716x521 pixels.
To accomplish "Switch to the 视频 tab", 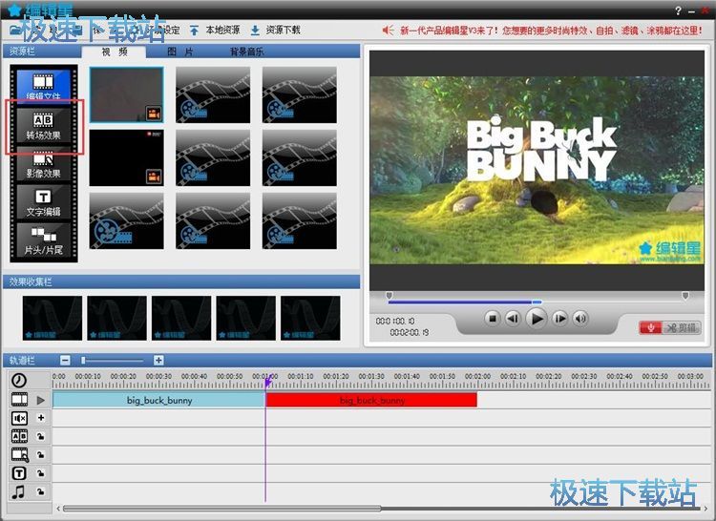I will 115,52.
